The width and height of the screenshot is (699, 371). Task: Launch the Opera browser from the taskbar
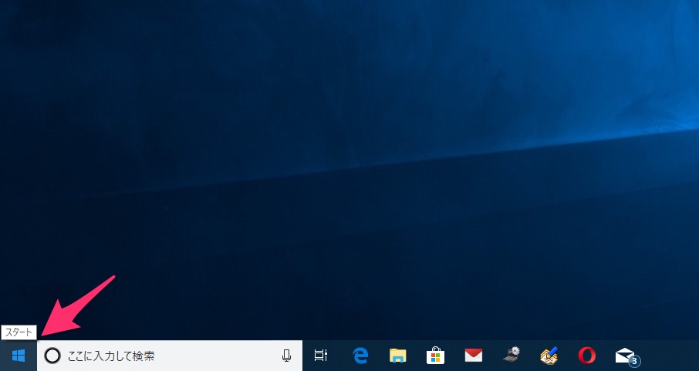click(587, 356)
